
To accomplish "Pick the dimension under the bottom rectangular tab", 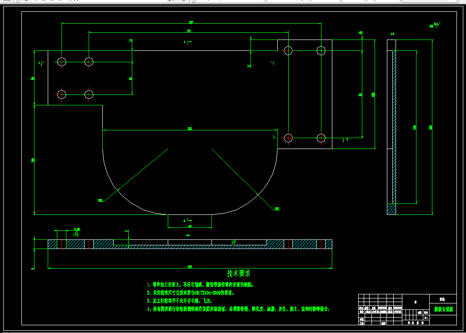I will click(x=190, y=226).
